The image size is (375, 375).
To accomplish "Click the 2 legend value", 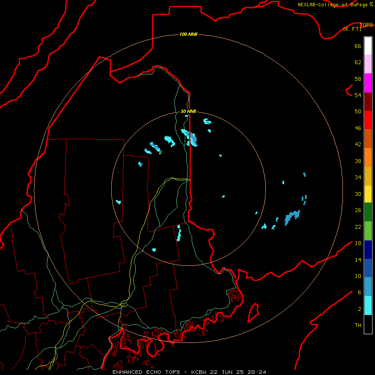I will pyautogui.click(x=360, y=309).
